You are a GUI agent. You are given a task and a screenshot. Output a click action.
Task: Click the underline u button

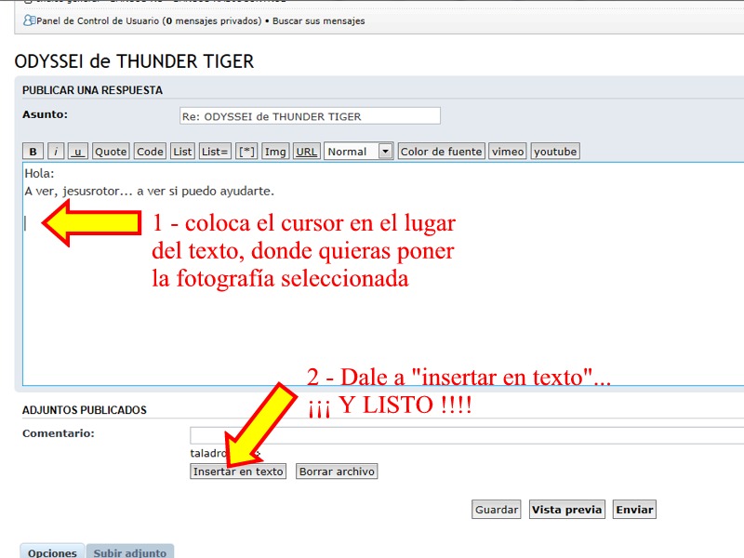[x=78, y=152]
